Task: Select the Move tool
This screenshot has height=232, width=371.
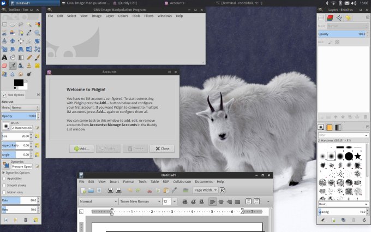Action: [13, 41]
